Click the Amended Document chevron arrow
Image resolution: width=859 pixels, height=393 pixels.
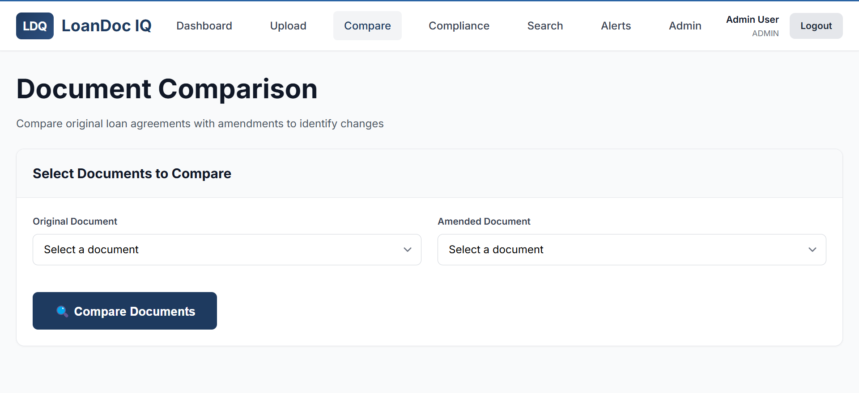point(812,250)
